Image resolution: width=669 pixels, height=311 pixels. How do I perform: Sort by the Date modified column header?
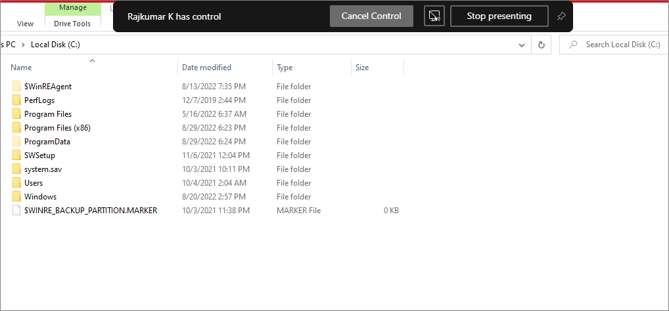[206, 68]
